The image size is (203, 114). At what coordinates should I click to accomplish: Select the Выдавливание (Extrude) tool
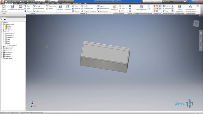click(13, 8)
